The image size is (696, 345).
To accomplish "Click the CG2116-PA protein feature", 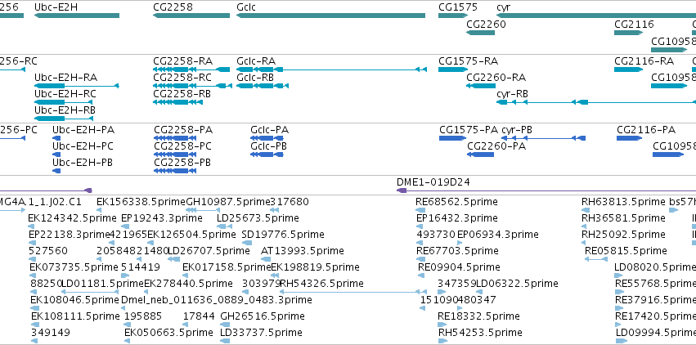I will [x=630, y=138].
